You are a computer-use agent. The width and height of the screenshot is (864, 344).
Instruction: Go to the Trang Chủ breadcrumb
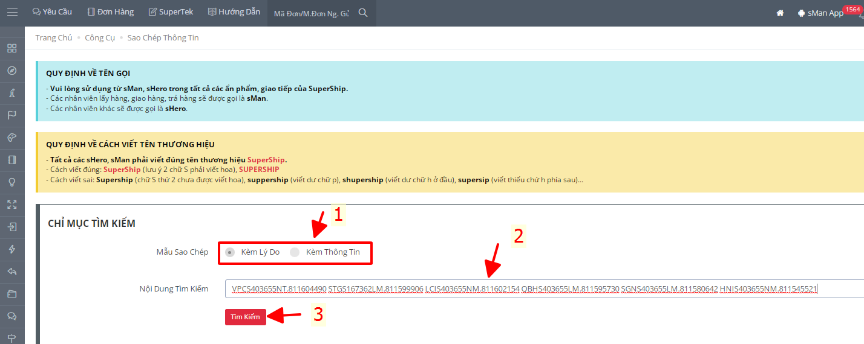[54, 37]
